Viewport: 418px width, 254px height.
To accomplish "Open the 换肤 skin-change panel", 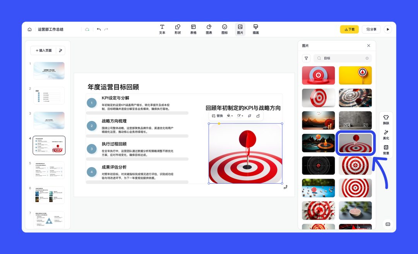I will [x=386, y=120].
